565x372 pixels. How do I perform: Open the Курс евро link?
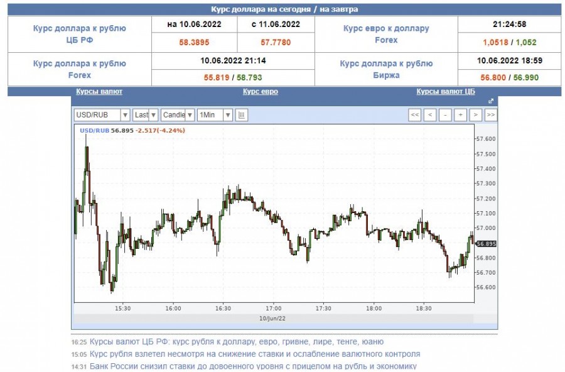coord(260,92)
